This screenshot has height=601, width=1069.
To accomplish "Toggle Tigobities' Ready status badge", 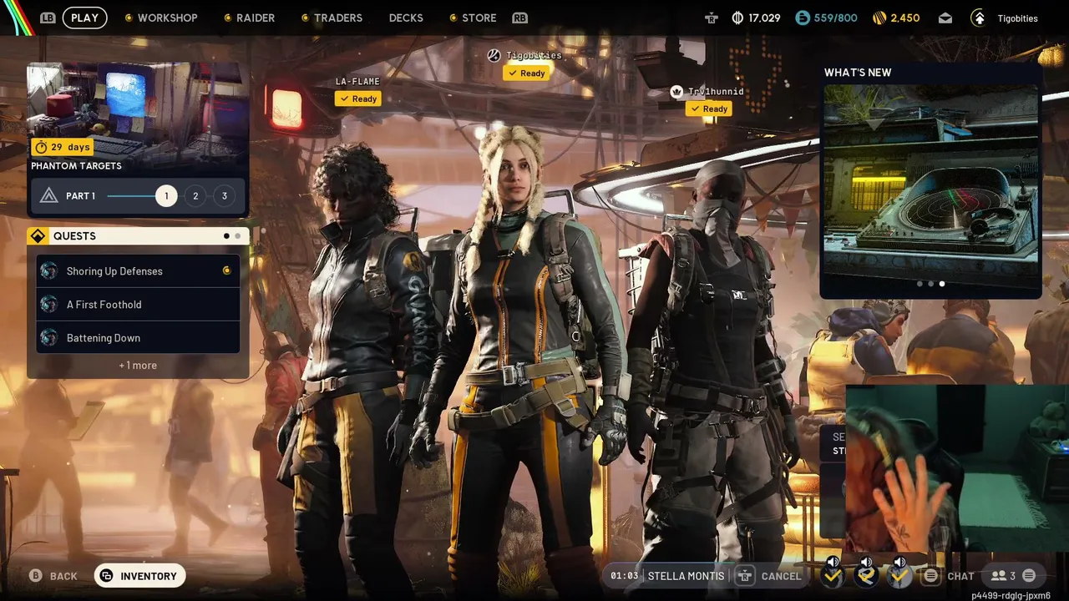I will 526,73.
